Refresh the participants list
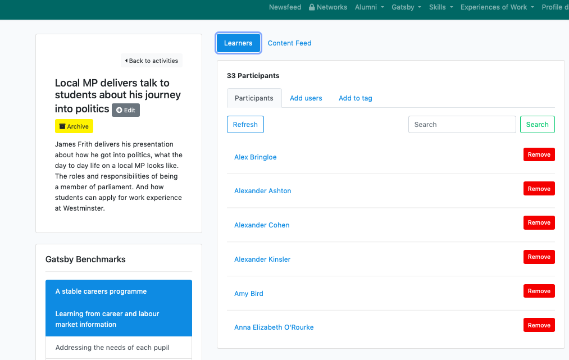Screen dimensions: 569x360 pos(245,125)
